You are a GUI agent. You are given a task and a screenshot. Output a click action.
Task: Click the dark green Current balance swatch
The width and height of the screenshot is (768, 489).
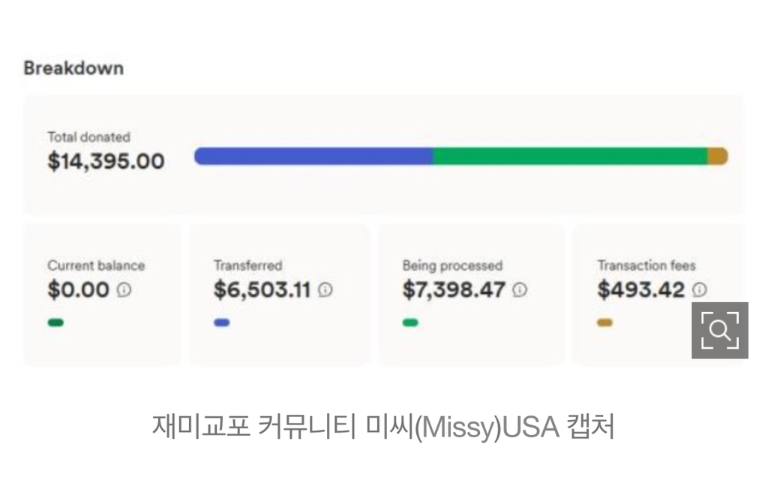[x=55, y=323]
